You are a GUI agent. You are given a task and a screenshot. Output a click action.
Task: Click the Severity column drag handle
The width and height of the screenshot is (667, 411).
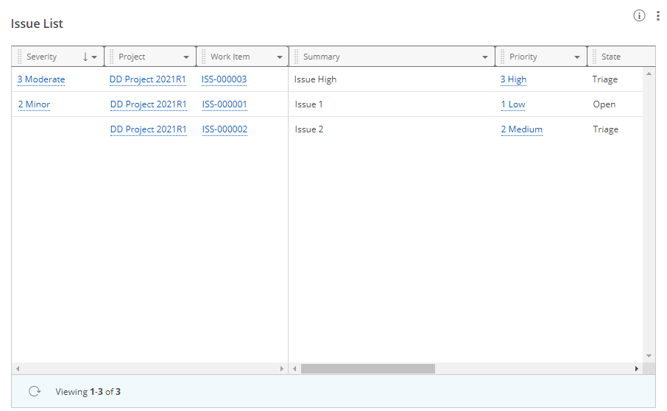click(x=20, y=57)
